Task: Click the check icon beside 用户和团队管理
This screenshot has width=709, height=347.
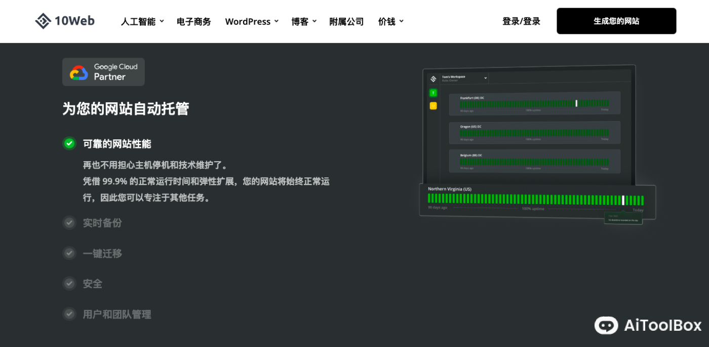Action: click(69, 314)
